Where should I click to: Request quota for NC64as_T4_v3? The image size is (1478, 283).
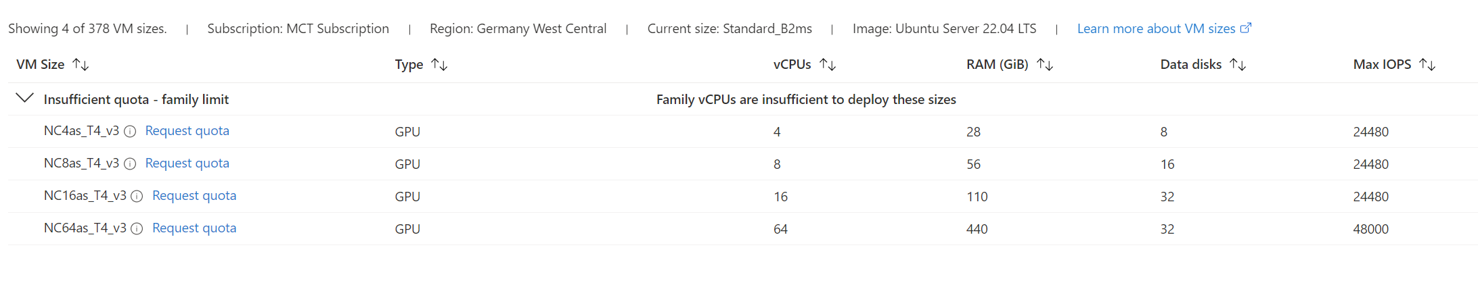(x=194, y=228)
